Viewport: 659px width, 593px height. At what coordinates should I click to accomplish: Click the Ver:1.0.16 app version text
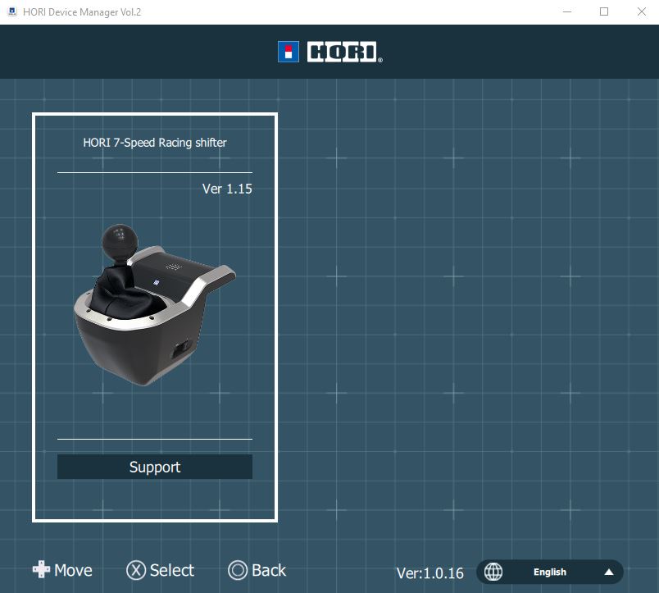(x=430, y=573)
